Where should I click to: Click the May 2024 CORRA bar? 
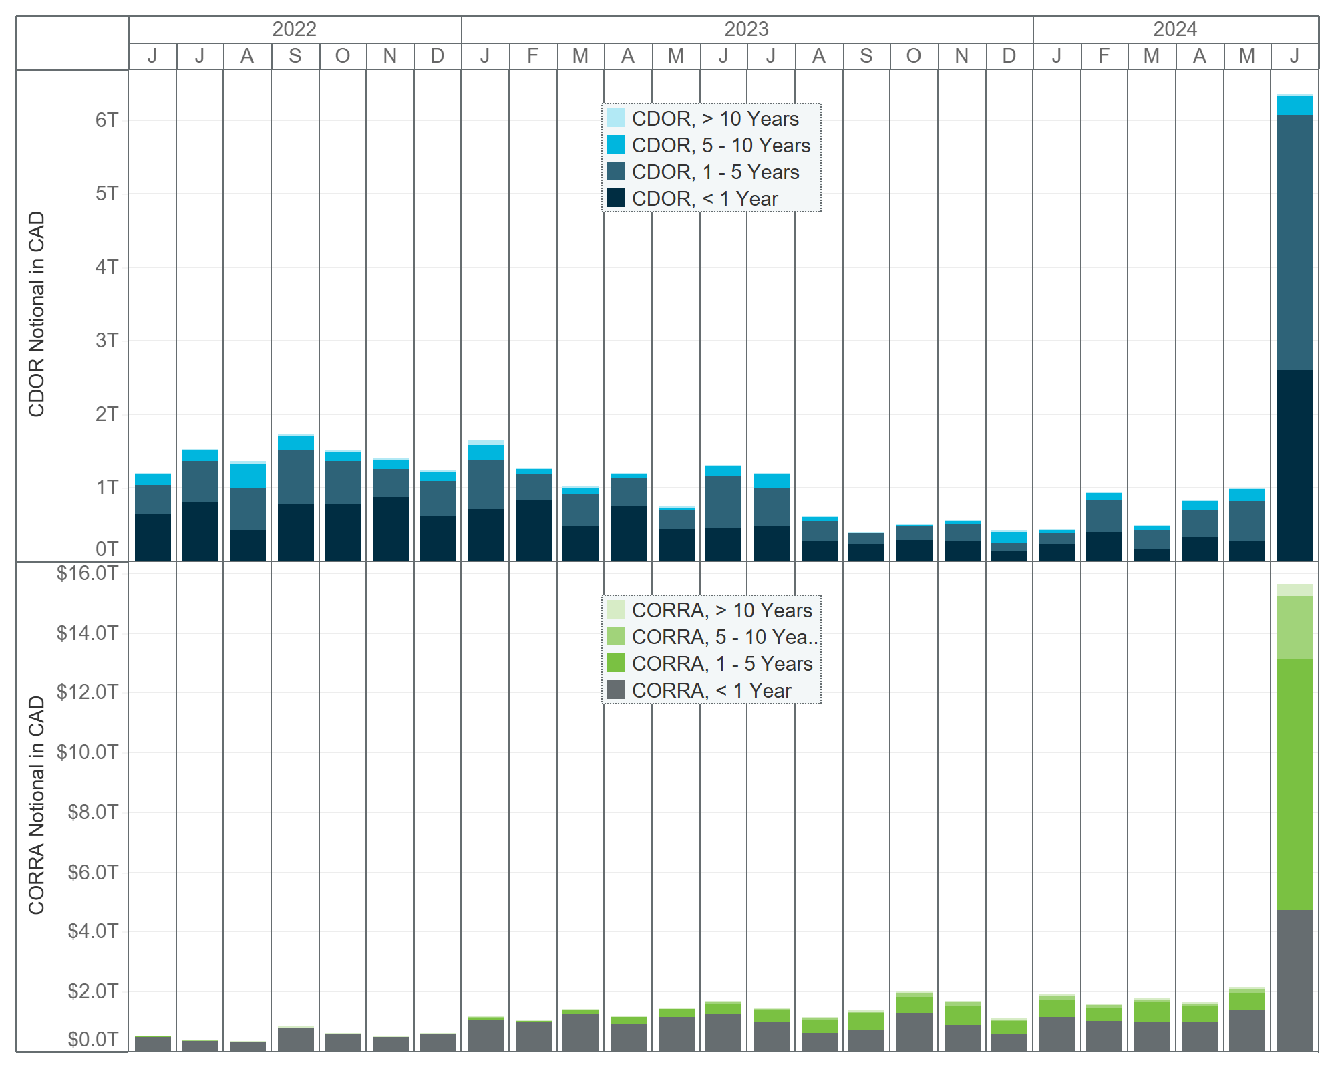[1247, 1019]
